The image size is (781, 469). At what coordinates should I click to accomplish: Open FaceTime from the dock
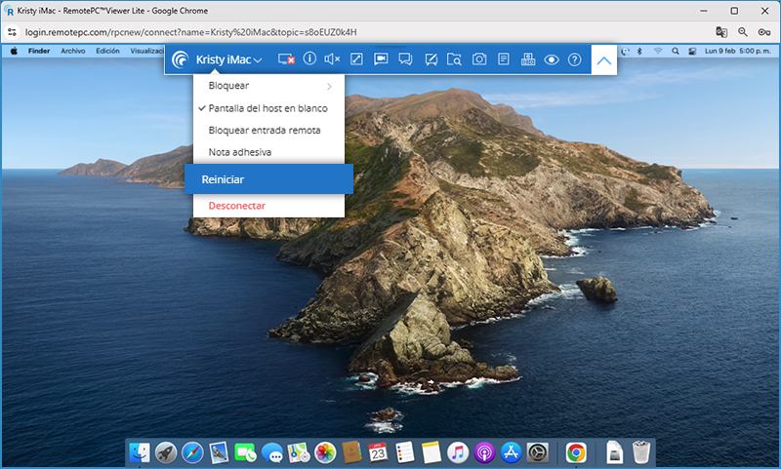tap(245, 452)
